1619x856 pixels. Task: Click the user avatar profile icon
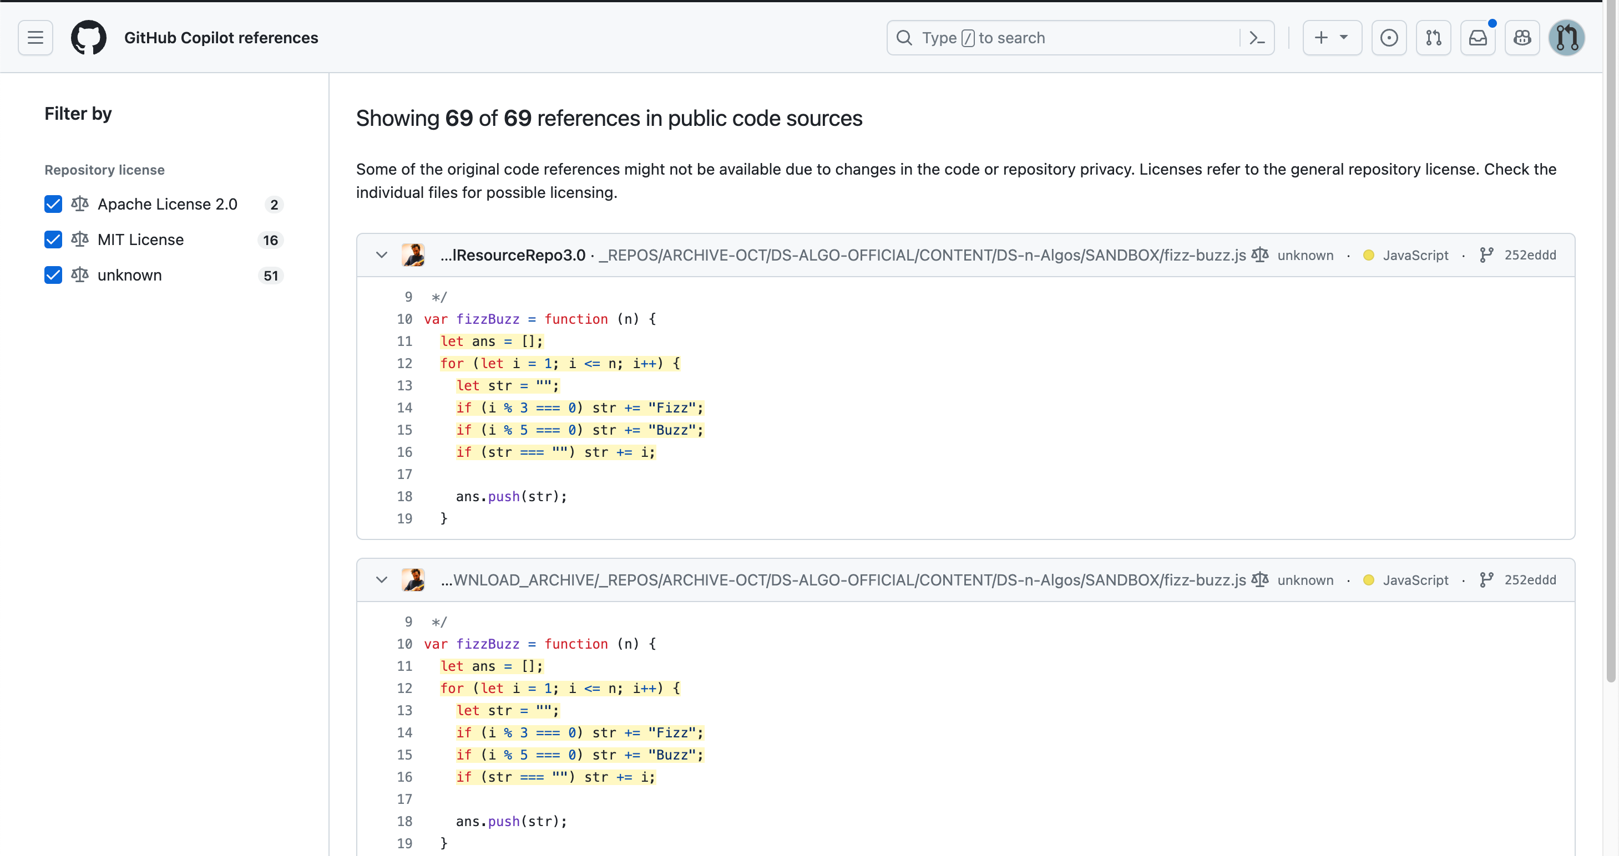click(x=1566, y=38)
